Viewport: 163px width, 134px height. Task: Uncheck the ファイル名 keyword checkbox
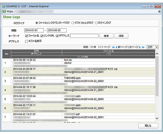click(27, 36)
